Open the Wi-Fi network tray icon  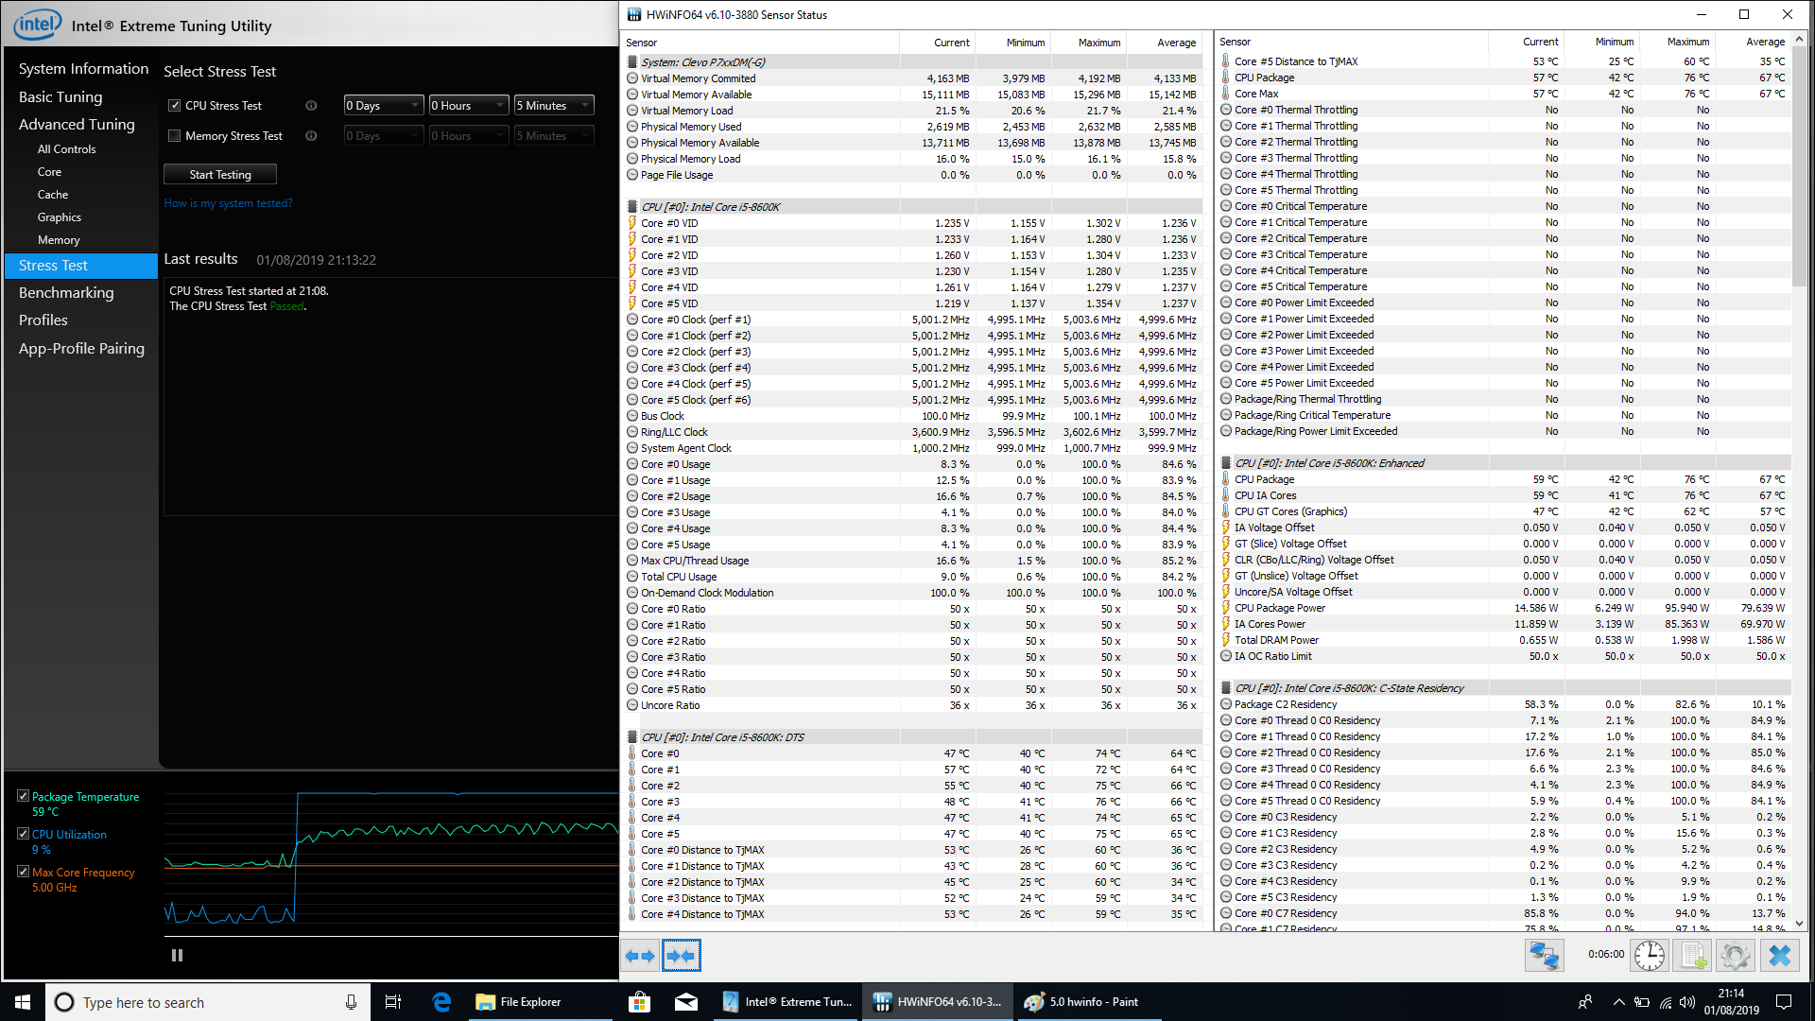tap(1666, 1002)
